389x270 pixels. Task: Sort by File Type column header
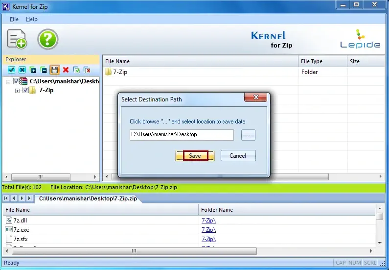pos(322,61)
